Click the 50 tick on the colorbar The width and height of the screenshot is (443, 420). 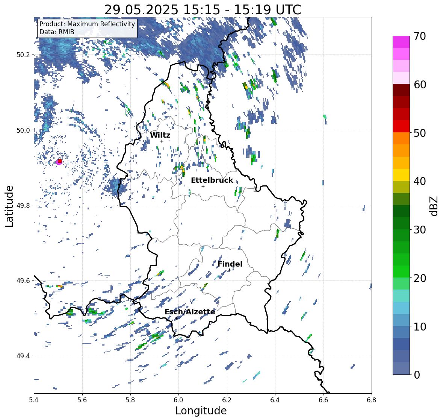click(420, 133)
